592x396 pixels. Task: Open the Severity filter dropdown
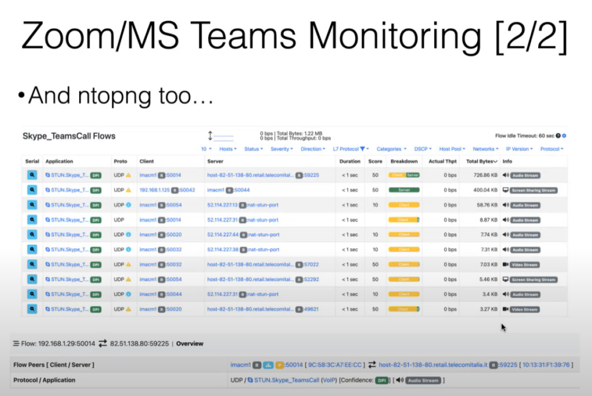[282, 149]
